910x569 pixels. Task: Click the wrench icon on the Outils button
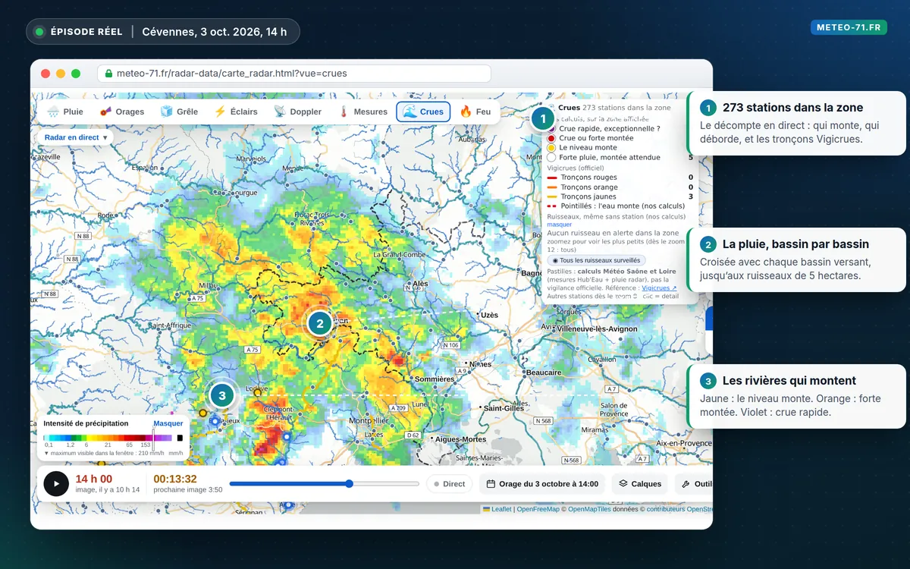(686, 484)
